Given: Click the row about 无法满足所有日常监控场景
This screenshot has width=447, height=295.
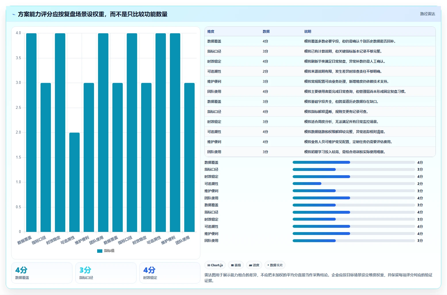Looking at the screenshot, I should pos(320,122).
